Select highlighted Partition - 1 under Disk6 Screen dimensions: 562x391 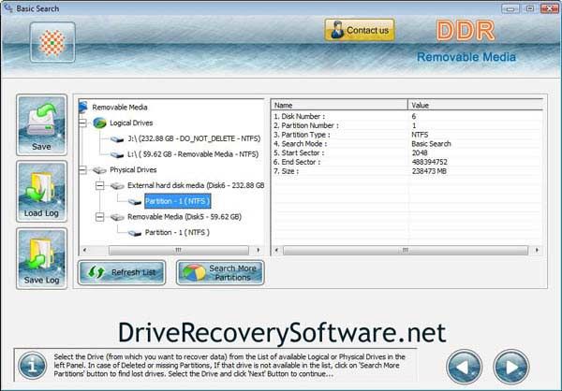177,201
